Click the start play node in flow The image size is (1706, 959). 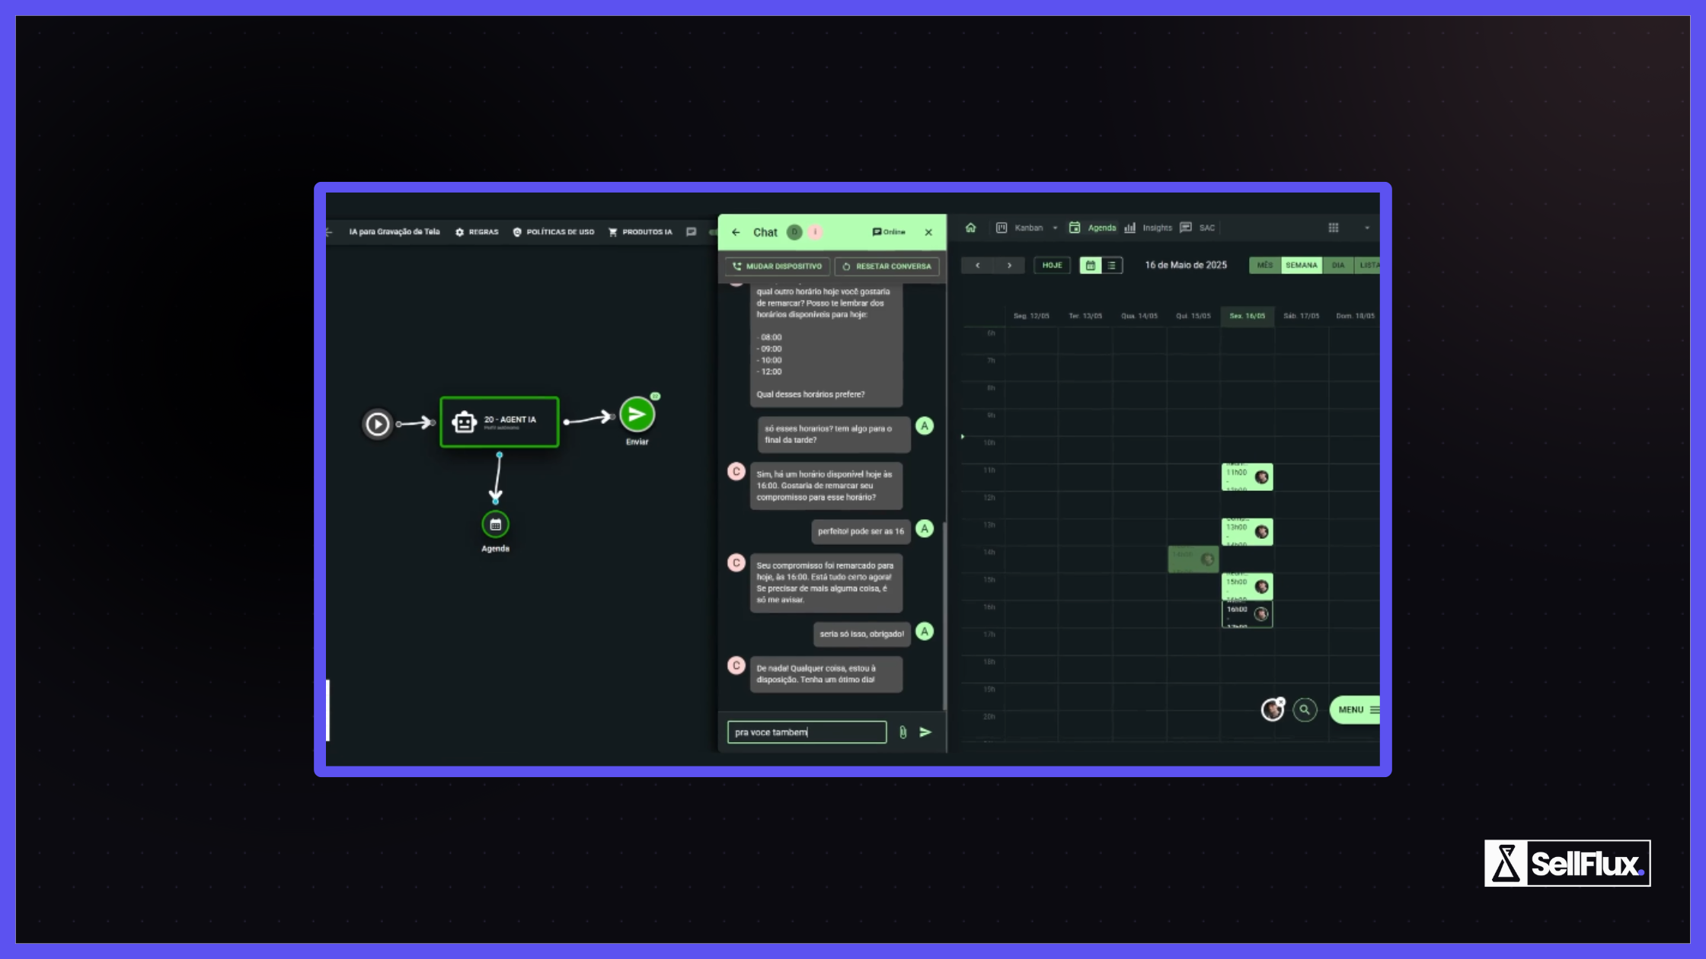point(377,424)
